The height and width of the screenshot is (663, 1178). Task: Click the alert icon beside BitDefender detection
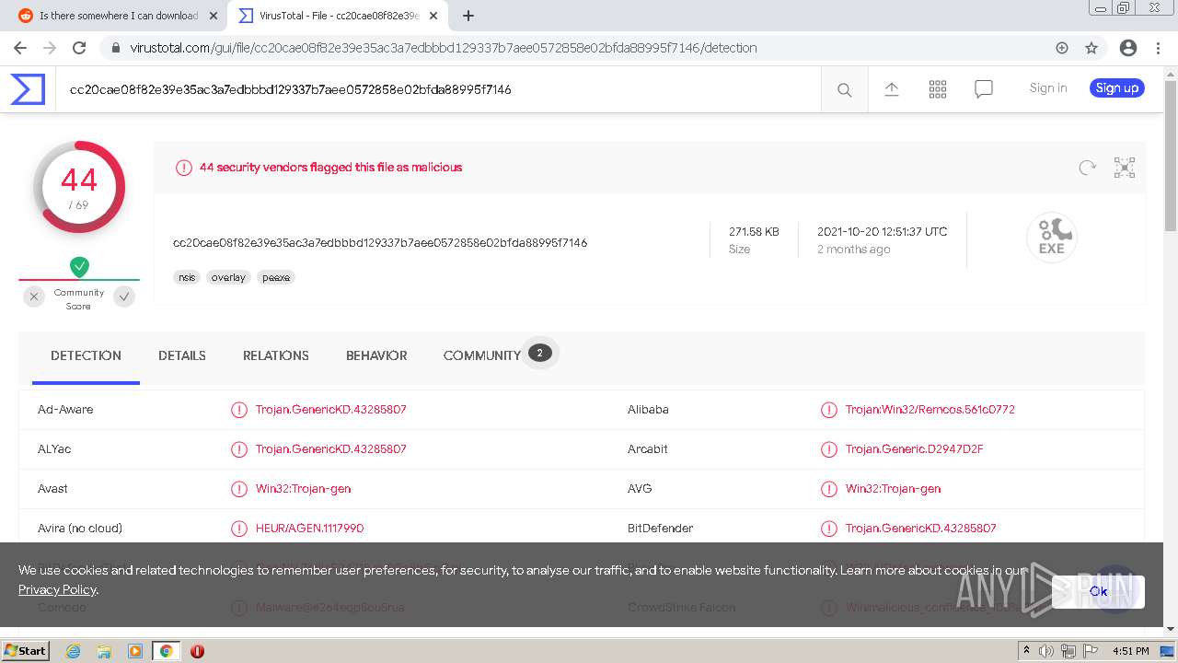tap(828, 529)
